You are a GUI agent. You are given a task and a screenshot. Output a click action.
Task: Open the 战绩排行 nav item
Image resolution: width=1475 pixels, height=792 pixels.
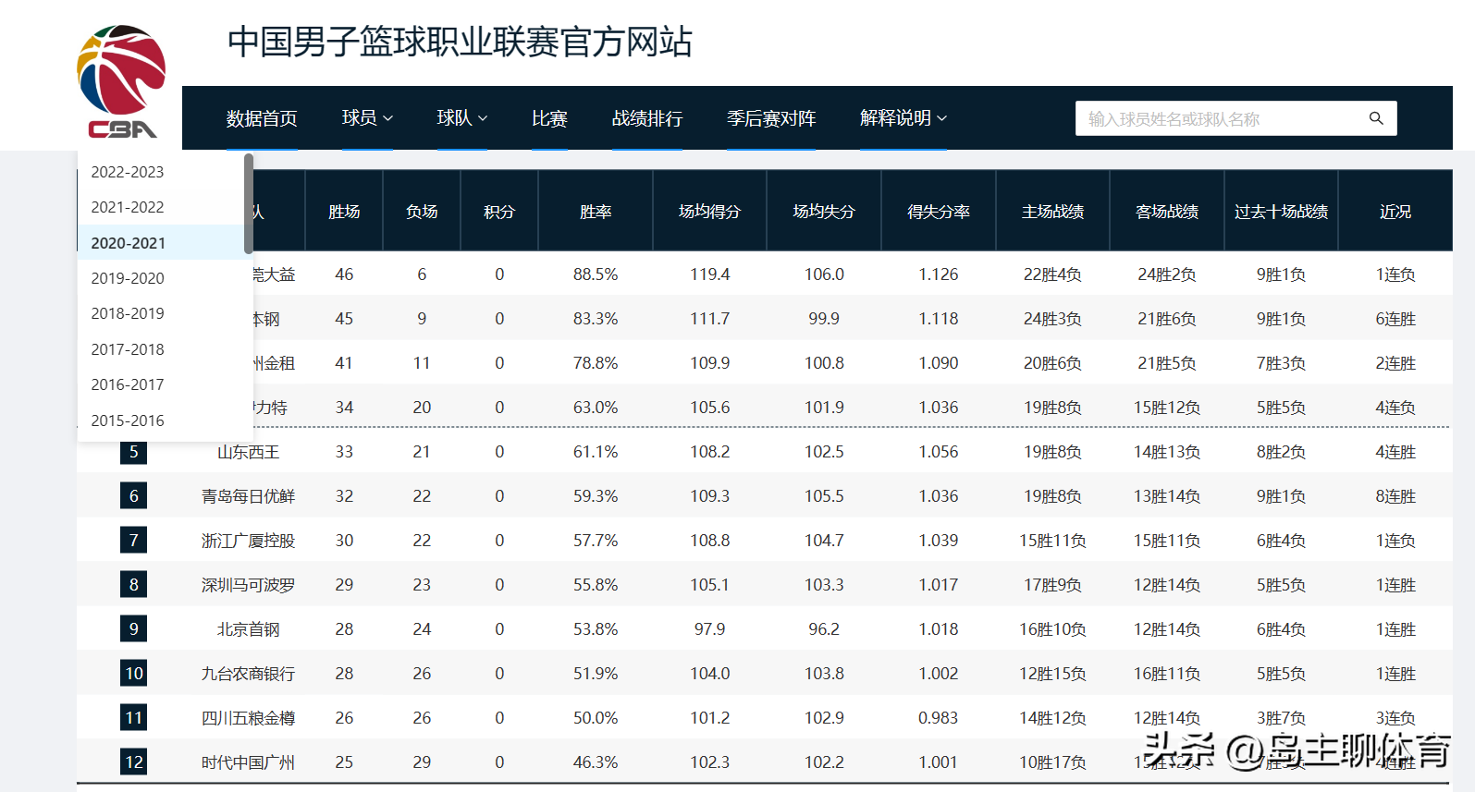pyautogui.click(x=647, y=118)
